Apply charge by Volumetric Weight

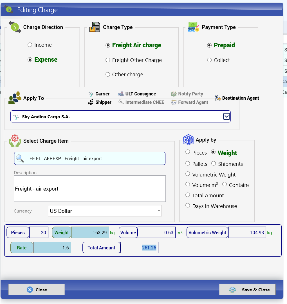[188, 174]
